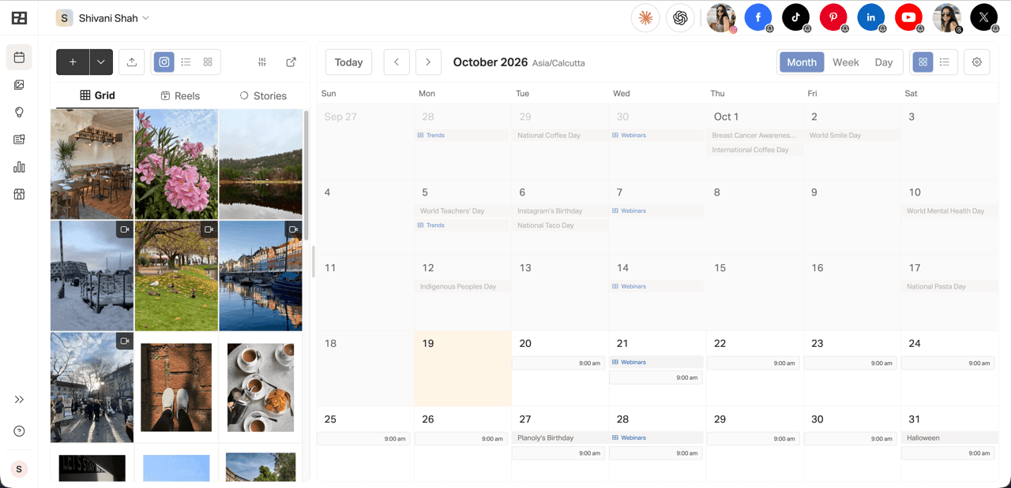Image resolution: width=1011 pixels, height=488 pixels.
Task: Open the filter sliders icon
Action: tap(262, 62)
